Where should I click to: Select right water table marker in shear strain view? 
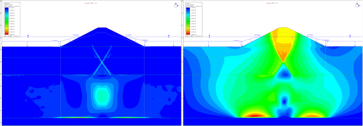[x=169, y=36]
